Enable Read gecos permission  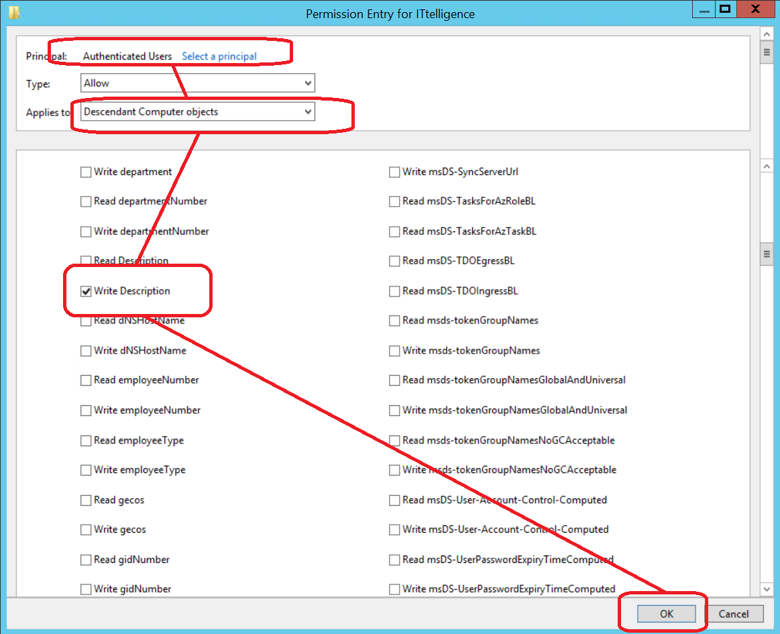pos(86,500)
